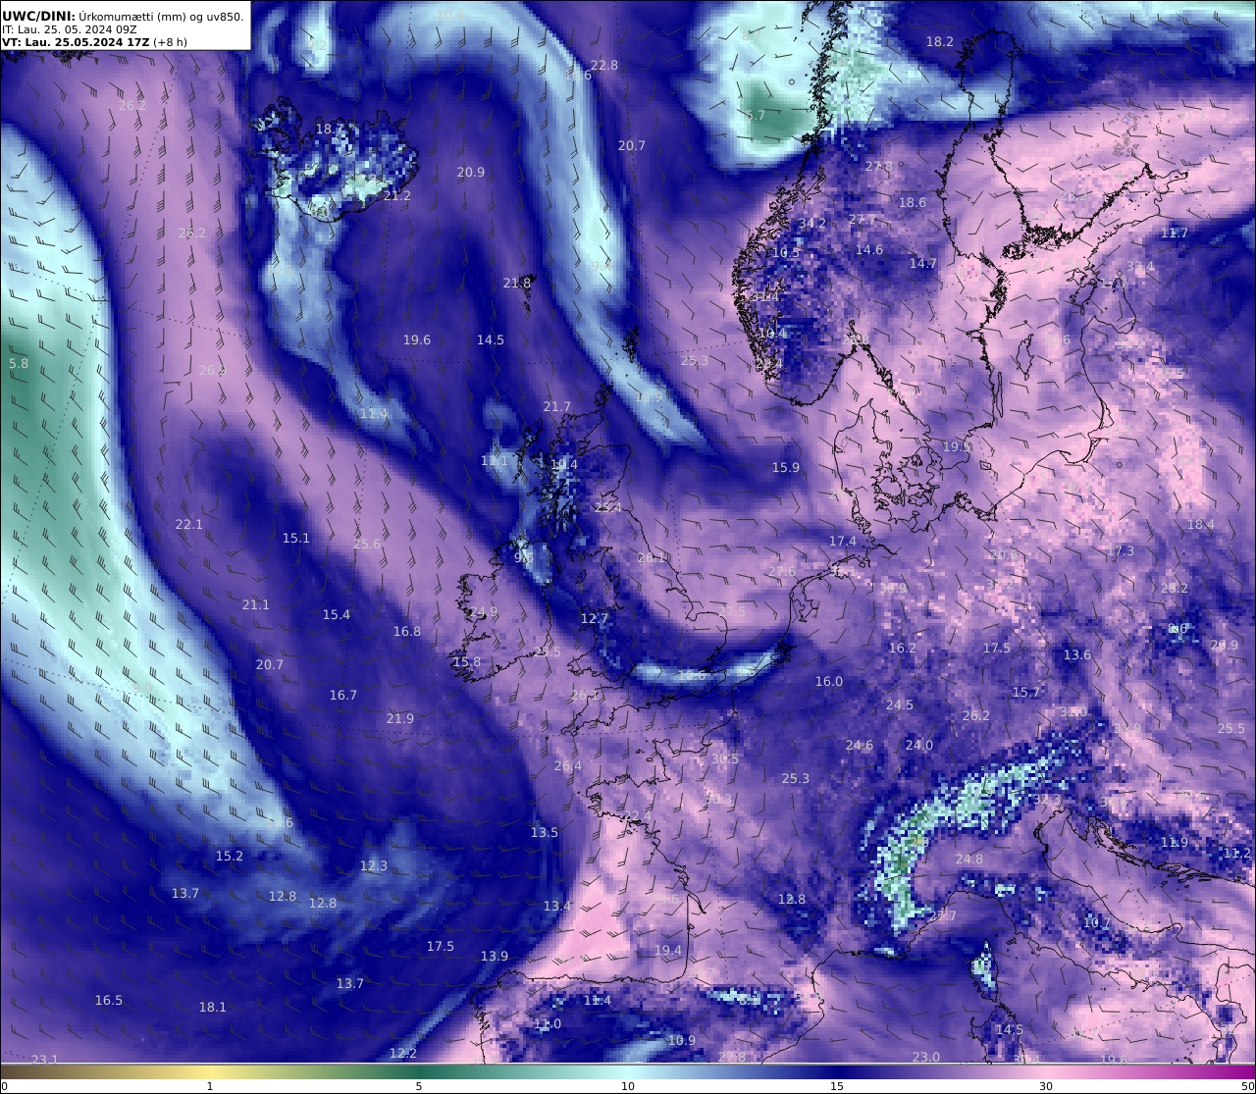Image resolution: width=1256 pixels, height=1094 pixels.
Task: Click the map value '15.4'
Action: pos(337,614)
